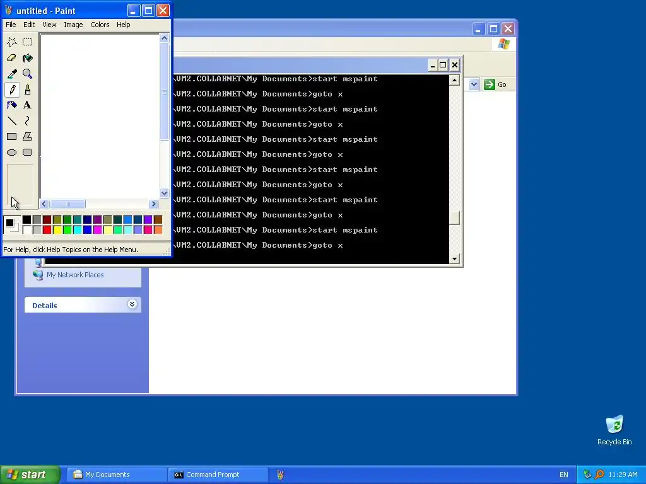646x484 pixels.
Task: Switch to Command Prompt taskbar button
Action: 218,475
